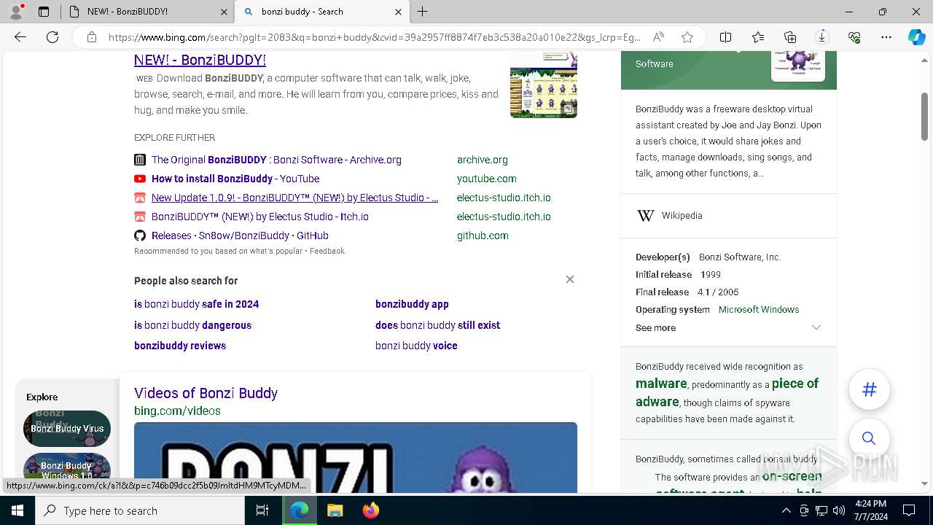Screen dimensions: 933x525
Task: Launch Firefox from the taskbar
Action: pos(370,510)
